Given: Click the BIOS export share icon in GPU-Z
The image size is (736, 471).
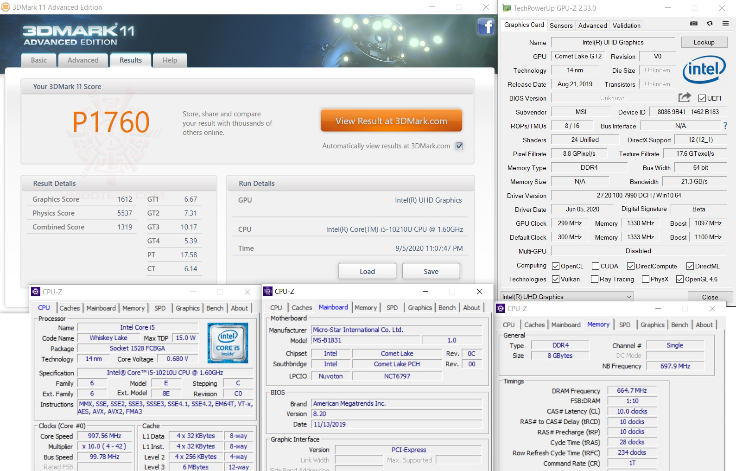Looking at the screenshot, I should 685,97.
